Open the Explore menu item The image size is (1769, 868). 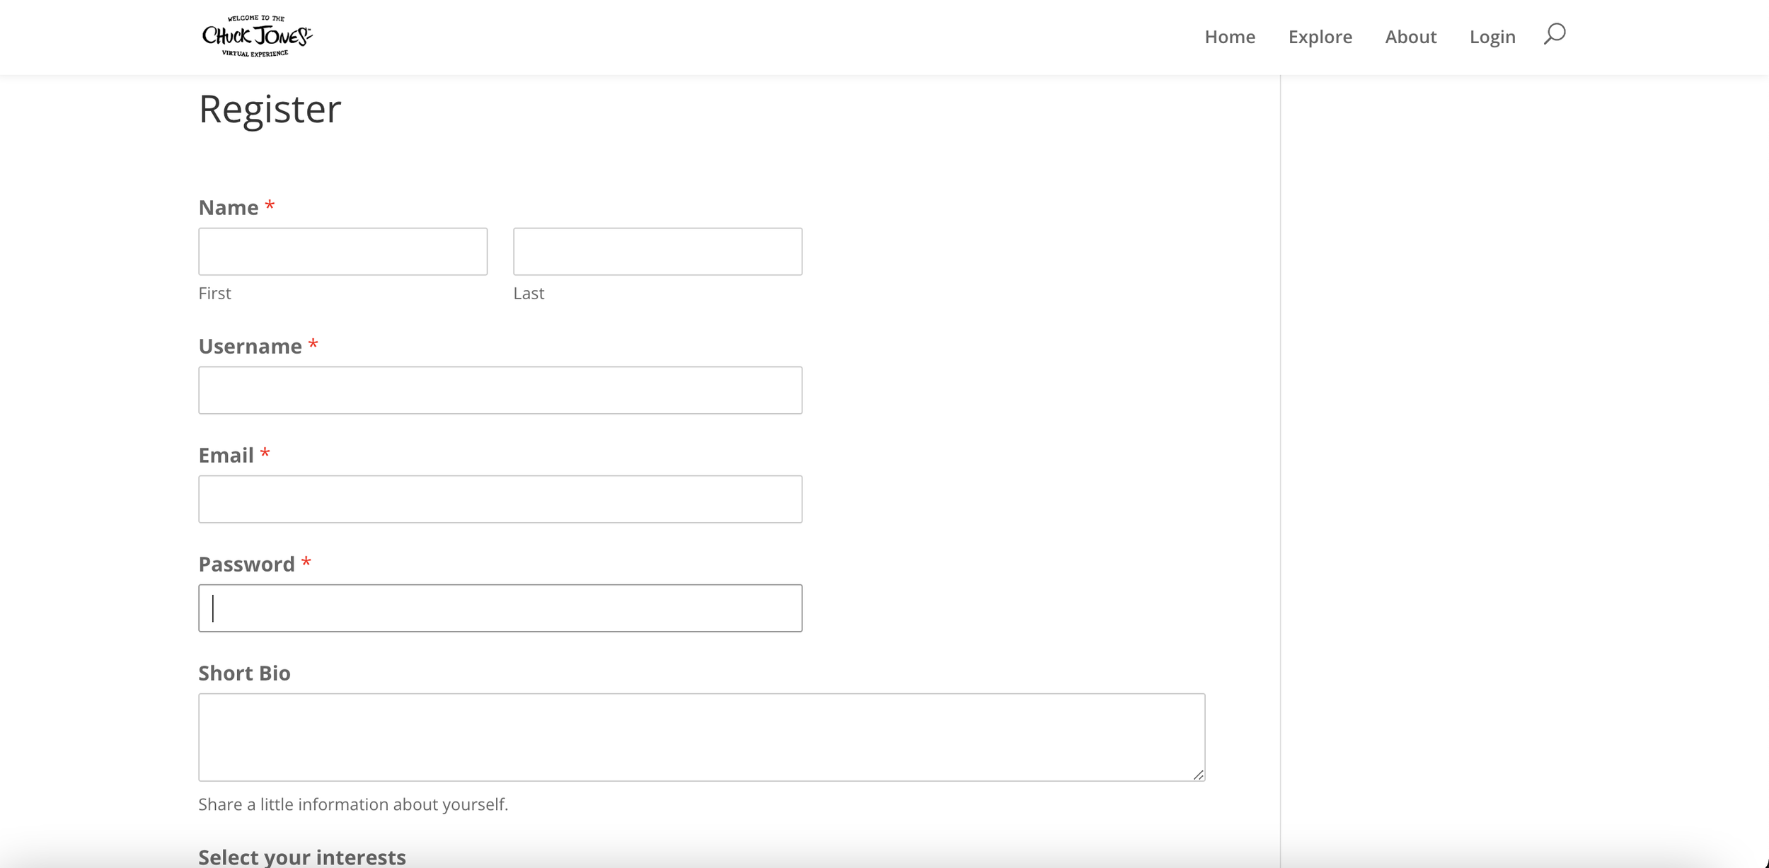coord(1320,37)
